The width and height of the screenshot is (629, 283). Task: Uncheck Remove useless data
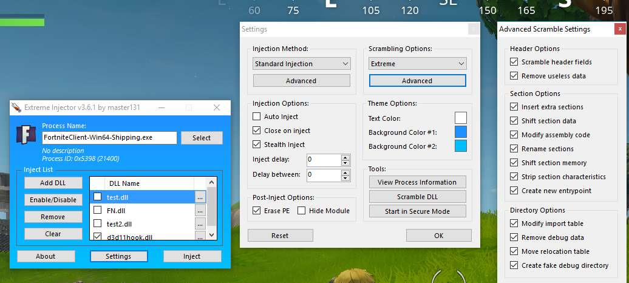point(514,76)
